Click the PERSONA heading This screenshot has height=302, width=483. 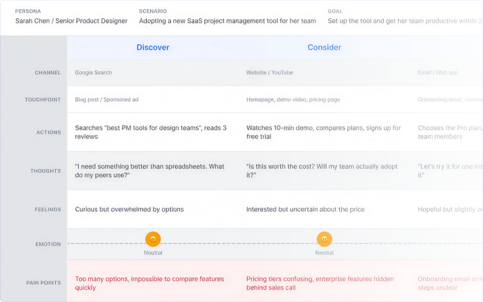click(x=28, y=11)
